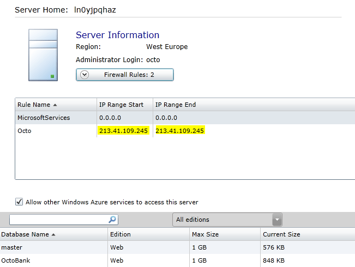This screenshot has height=267, width=355.
Task: Click the edition dropdown arrow button
Action: click(x=278, y=220)
